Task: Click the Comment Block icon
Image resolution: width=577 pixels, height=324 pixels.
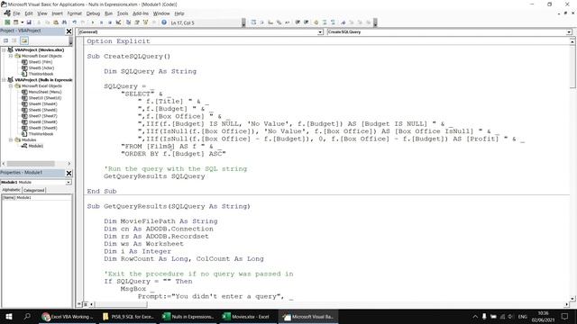Action: [x=325, y=22]
